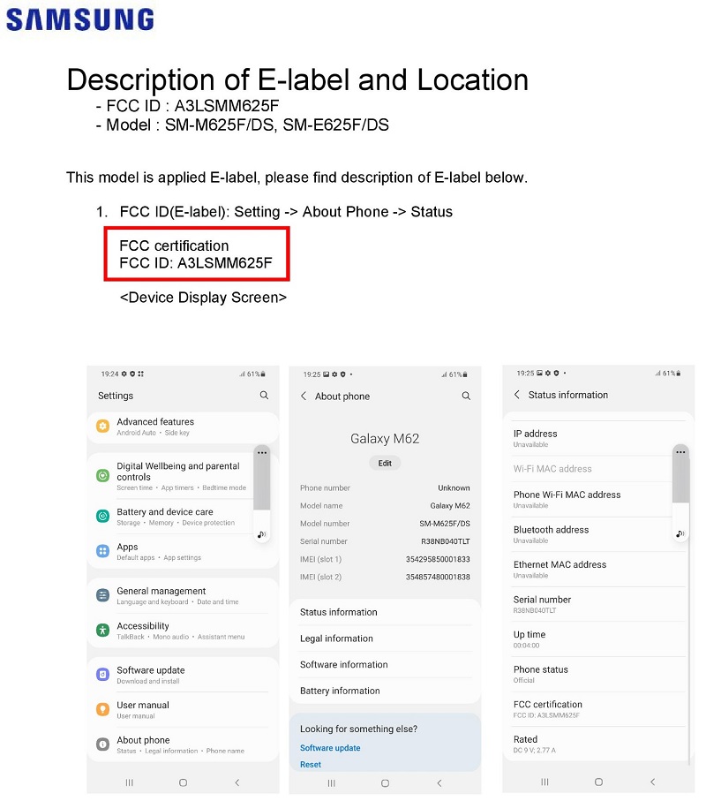Tap home button on About phone screen
Viewport: 706px width, 801px height.
pyautogui.click(x=386, y=783)
